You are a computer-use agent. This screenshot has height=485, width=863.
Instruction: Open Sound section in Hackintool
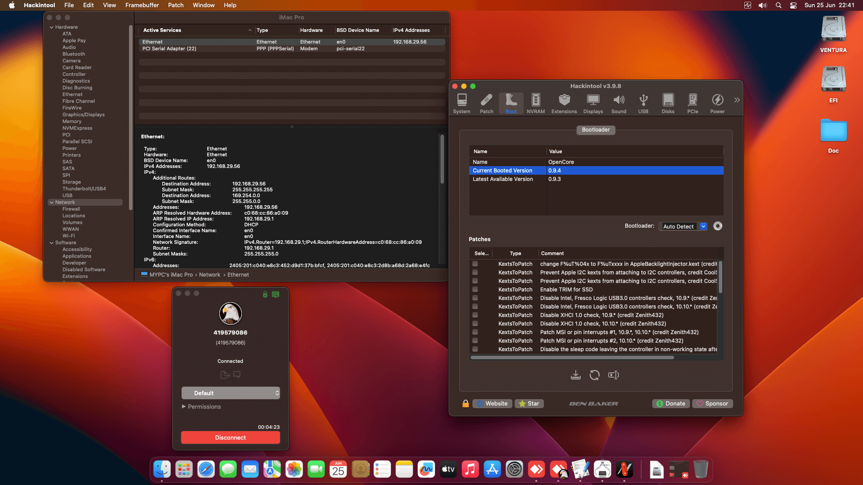pos(619,104)
